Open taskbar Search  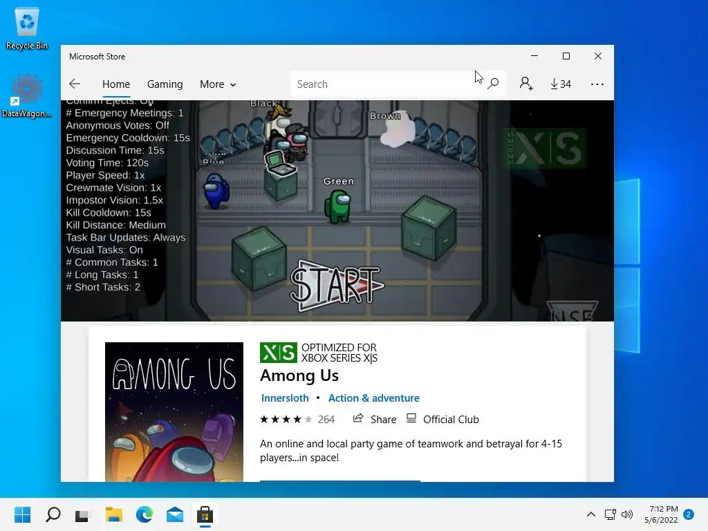pos(53,514)
